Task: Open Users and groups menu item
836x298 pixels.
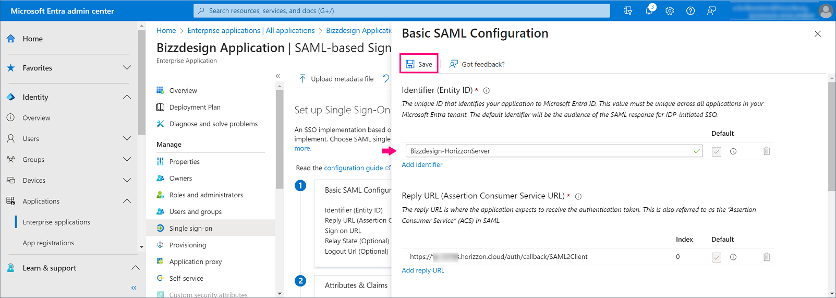Action: click(195, 212)
